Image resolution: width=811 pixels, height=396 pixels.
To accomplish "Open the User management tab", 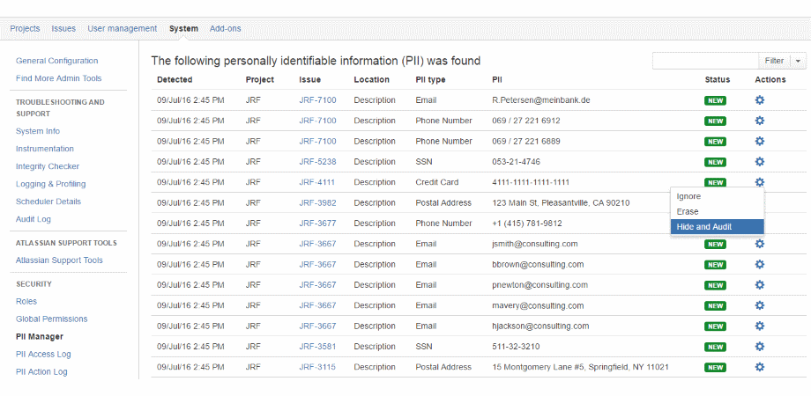I will click(x=122, y=29).
